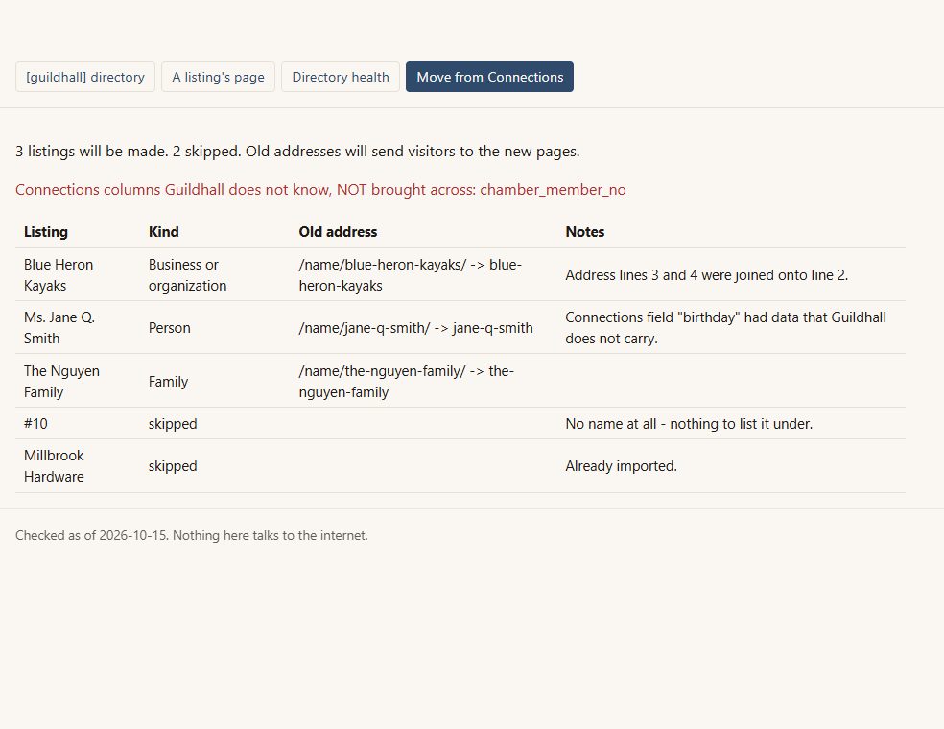Select the Move from Connections tab

click(489, 77)
